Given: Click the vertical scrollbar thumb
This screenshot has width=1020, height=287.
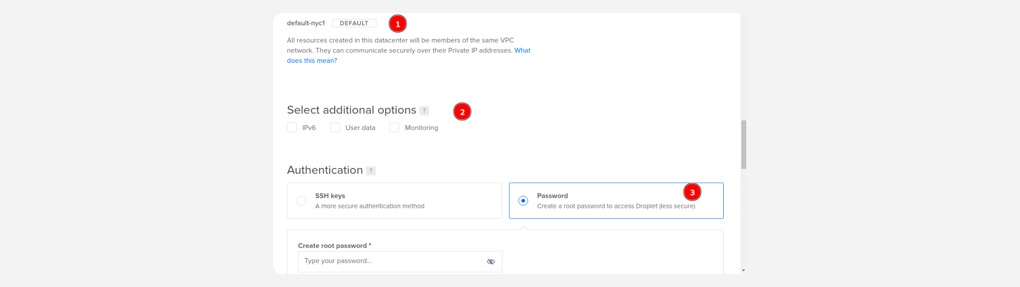Looking at the screenshot, I should 744,144.
